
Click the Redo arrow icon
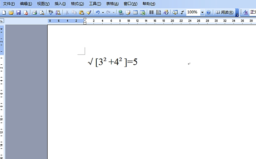[x=108, y=12]
